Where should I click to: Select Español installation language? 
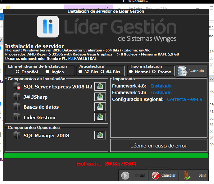(18, 72)
